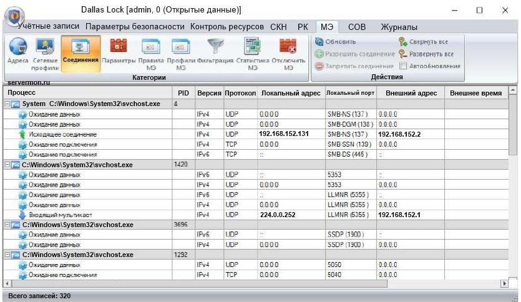Click the Обновить refresh action
This screenshot has height=302, width=521.
coord(335,42)
